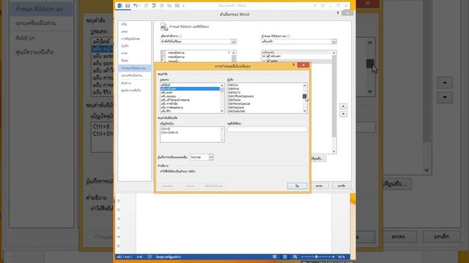Viewport: 469px width, 263px height.
Task: Click the Remove button in keyboard dialog
Action: pos(191,186)
